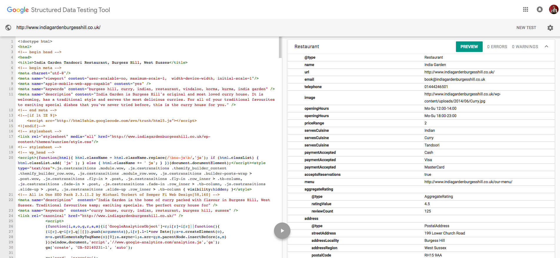The image size is (560, 258).
Task: Click the reviewCount value 125
Action: tap(428, 211)
